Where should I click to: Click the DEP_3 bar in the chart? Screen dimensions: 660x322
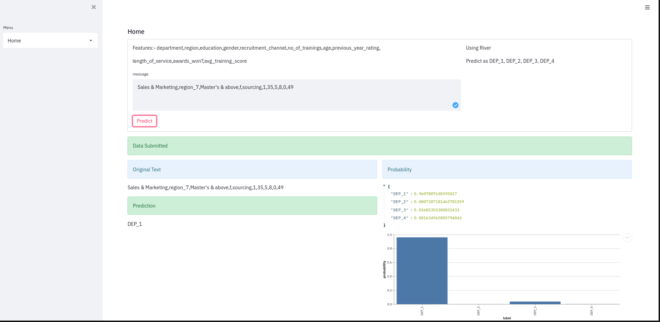tap(535, 303)
